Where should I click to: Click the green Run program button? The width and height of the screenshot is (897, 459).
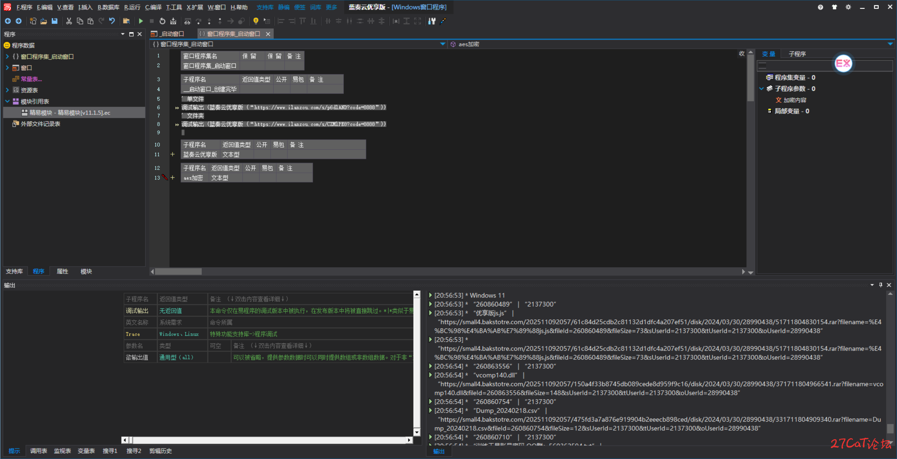(x=141, y=21)
